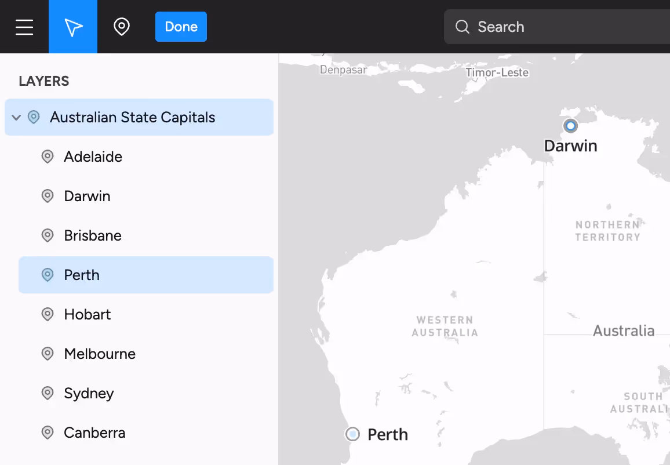Click the Done button
Image resolution: width=670 pixels, height=465 pixels.
point(181,26)
